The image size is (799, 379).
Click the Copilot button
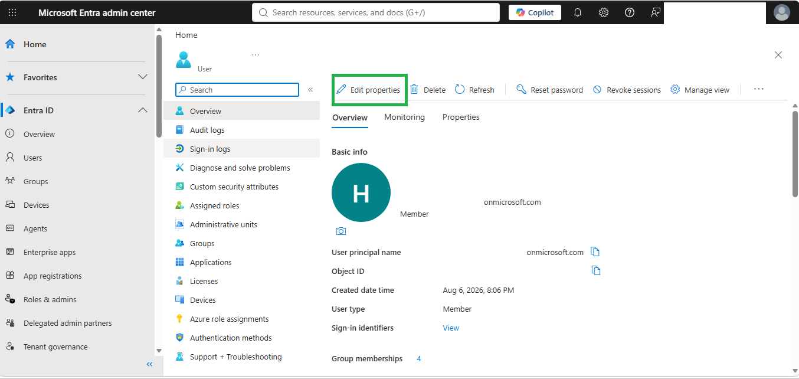(535, 12)
